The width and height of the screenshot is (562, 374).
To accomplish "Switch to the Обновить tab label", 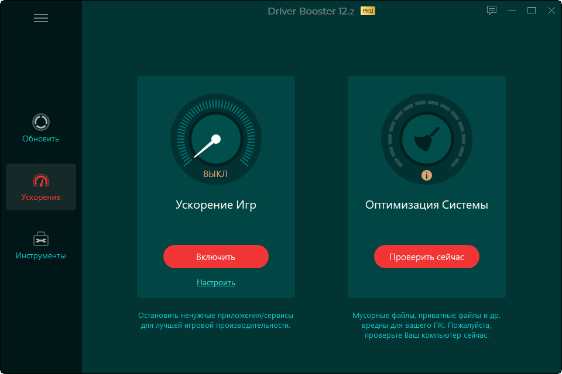I will [x=40, y=139].
